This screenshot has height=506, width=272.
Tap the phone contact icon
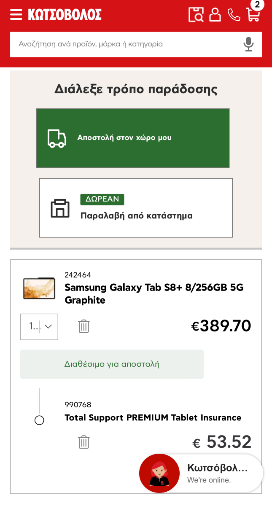point(234,15)
